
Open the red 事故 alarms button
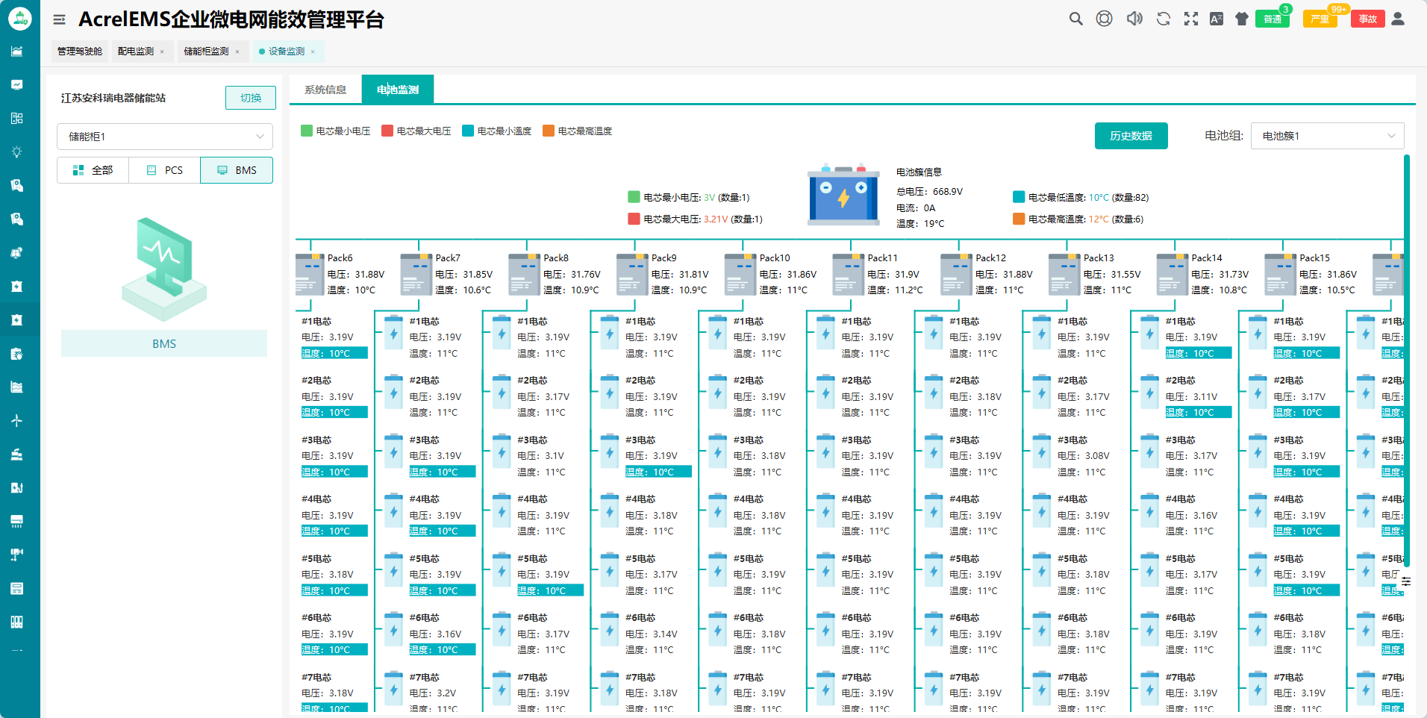coord(1367,19)
